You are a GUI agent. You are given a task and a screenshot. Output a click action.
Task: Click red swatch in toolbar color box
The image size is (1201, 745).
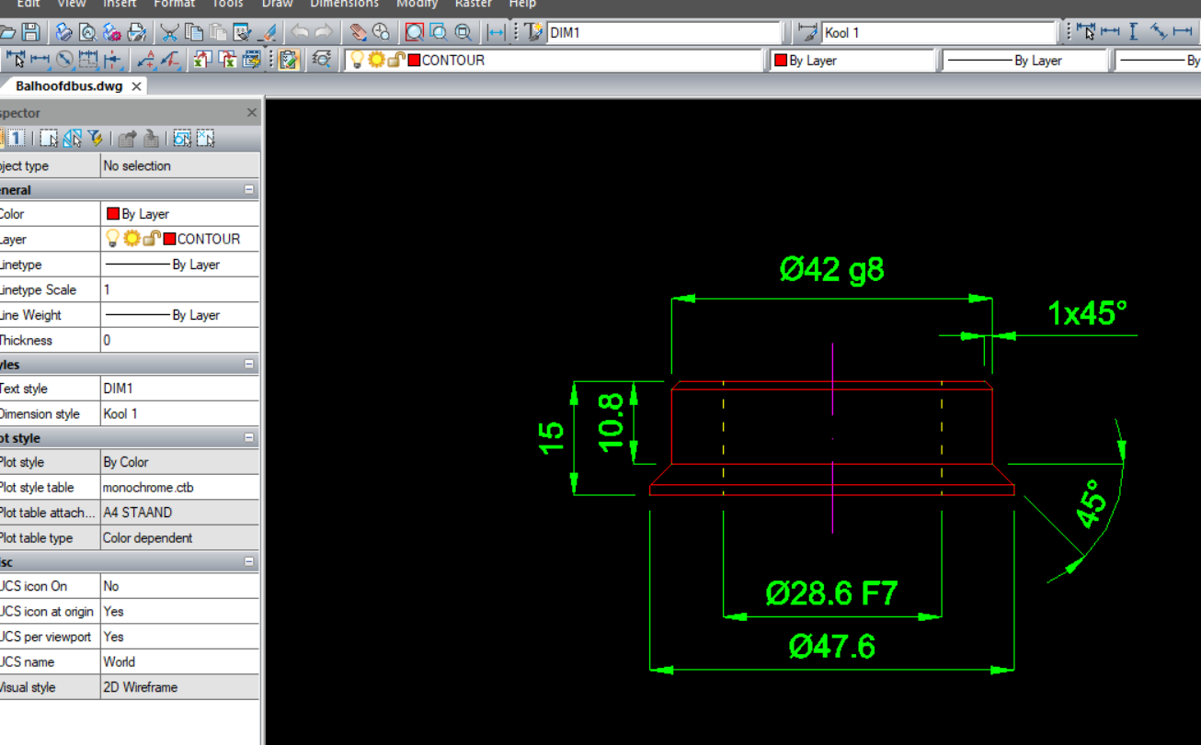point(781,61)
